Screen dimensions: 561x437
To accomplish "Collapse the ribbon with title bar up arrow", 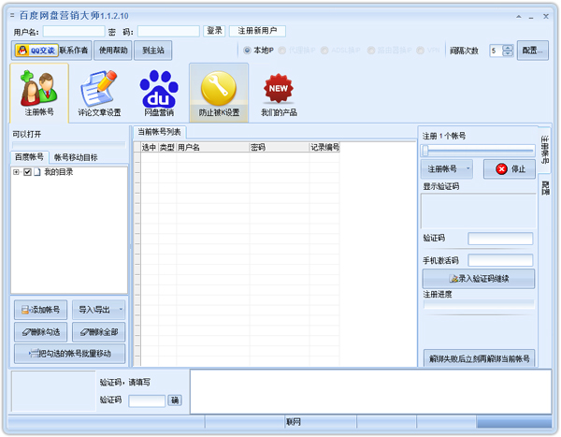I will 518,17.
